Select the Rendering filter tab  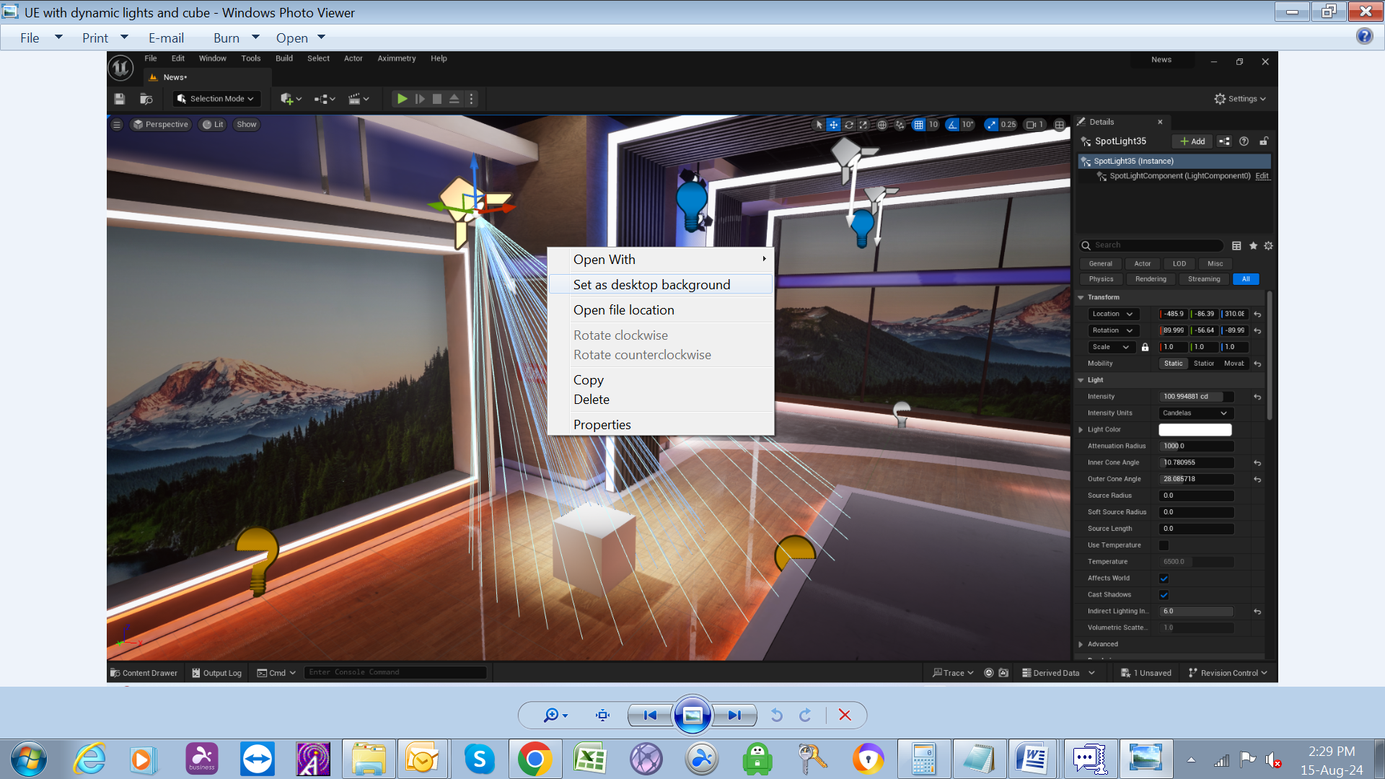(1151, 279)
